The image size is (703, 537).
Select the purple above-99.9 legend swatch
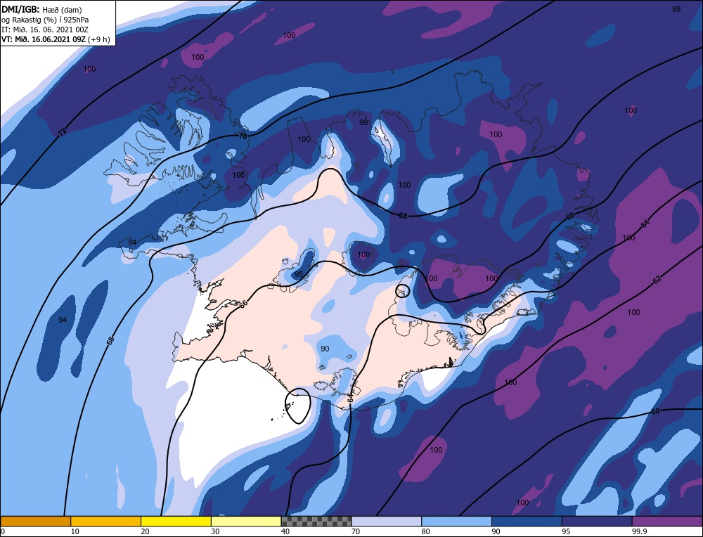(x=667, y=521)
